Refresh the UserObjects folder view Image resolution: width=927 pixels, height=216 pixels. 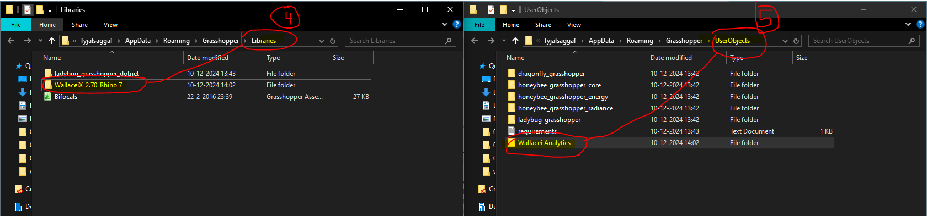point(796,41)
